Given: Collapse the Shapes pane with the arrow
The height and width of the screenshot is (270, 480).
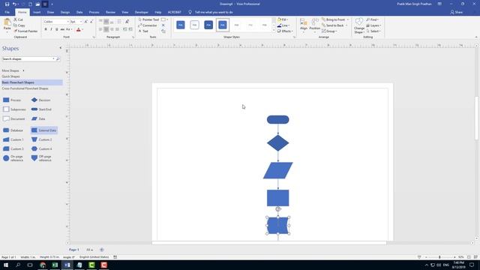Looking at the screenshot, I should [60, 48].
